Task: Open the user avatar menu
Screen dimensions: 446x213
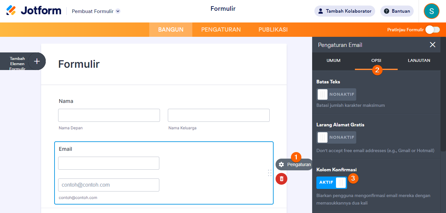Action: pyautogui.click(x=432, y=11)
